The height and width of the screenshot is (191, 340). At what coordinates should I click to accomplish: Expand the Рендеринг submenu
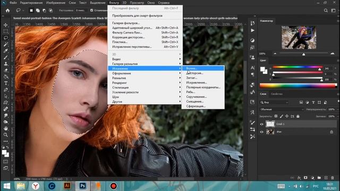145,83
